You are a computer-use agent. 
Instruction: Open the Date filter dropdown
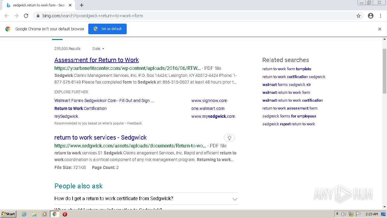[98, 49]
